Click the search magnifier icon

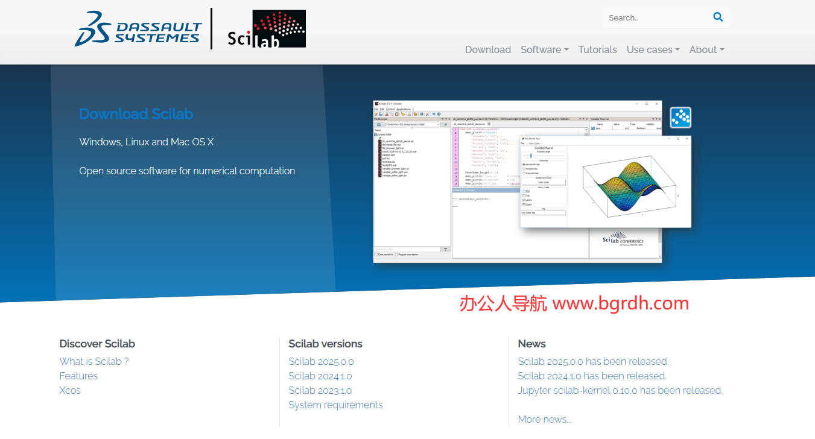pyautogui.click(x=718, y=17)
